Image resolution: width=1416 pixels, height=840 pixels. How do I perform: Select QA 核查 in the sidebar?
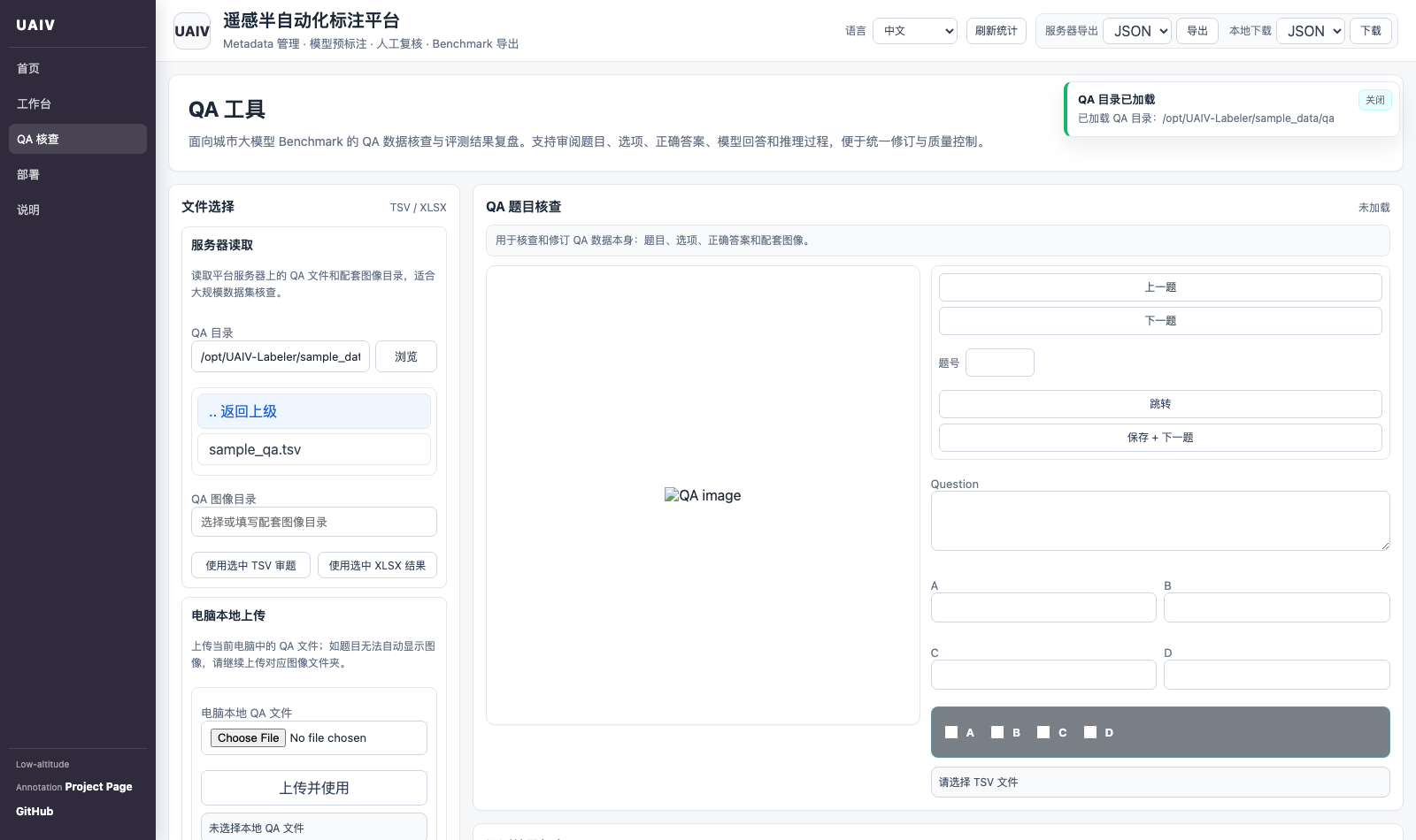tap(78, 139)
